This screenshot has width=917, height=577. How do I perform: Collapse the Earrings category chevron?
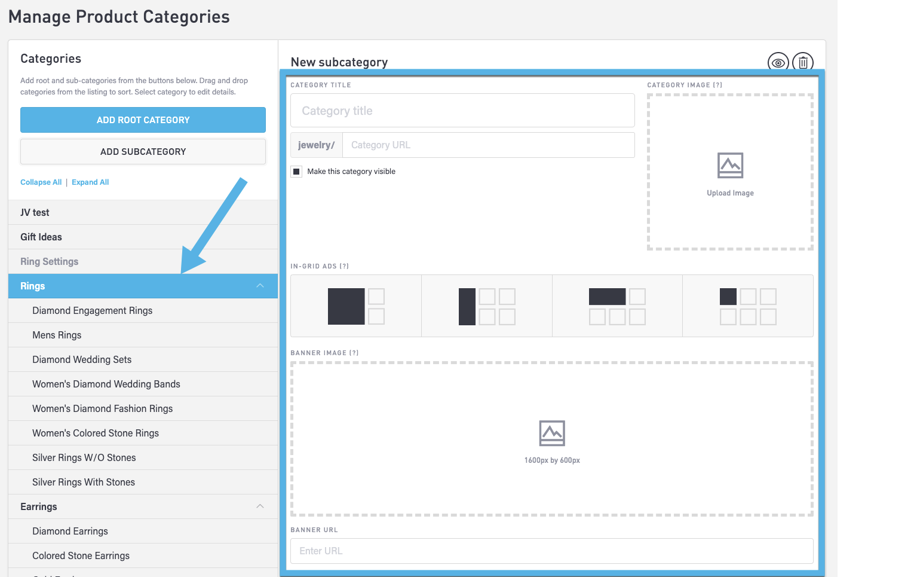(x=260, y=506)
